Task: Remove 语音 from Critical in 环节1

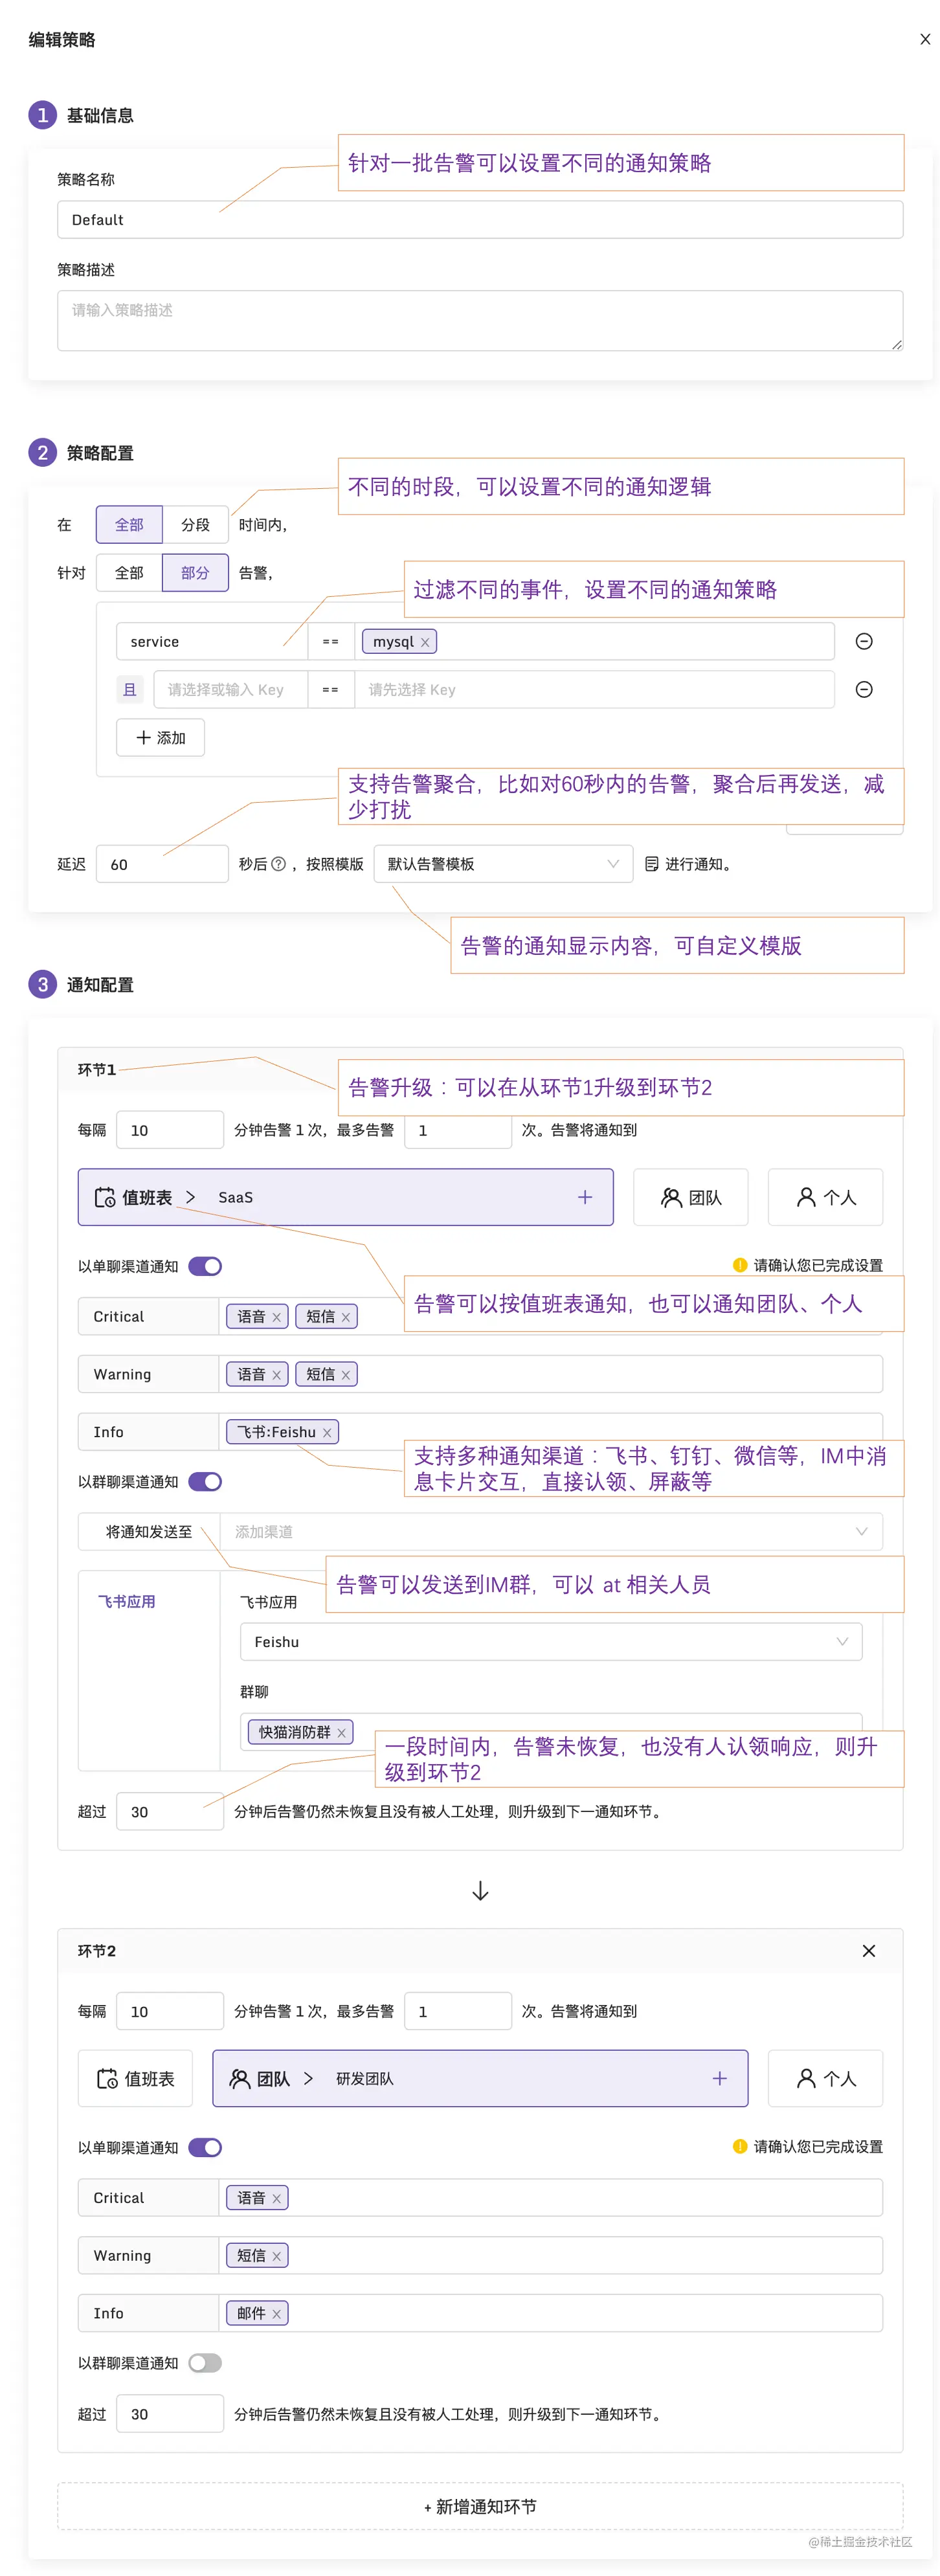Action: point(277,1317)
